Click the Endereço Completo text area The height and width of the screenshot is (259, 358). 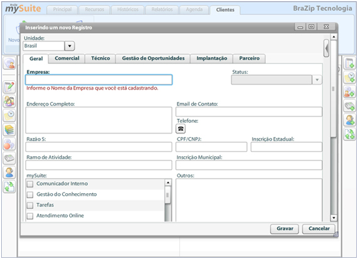98,120
